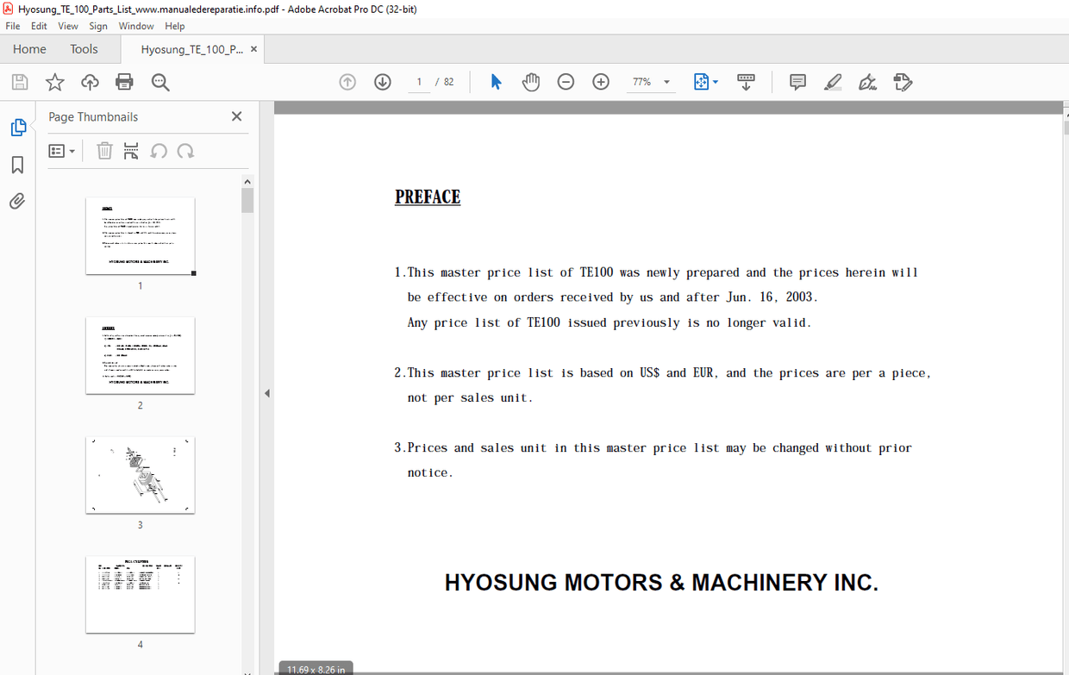Click the Print icon in the toolbar

pyautogui.click(x=124, y=81)
